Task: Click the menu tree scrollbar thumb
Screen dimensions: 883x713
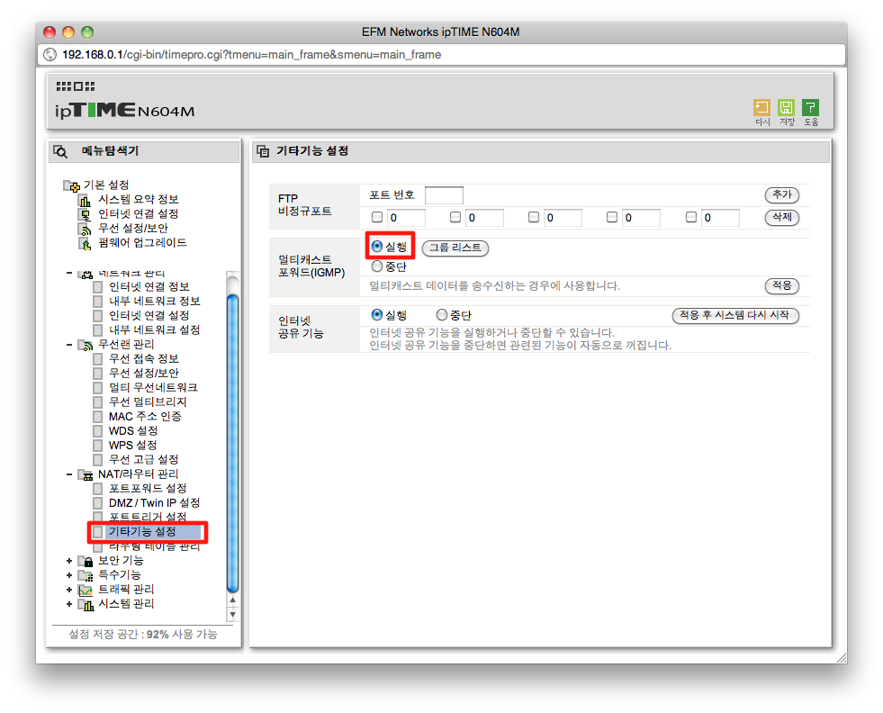Action: tap(232, 442)
